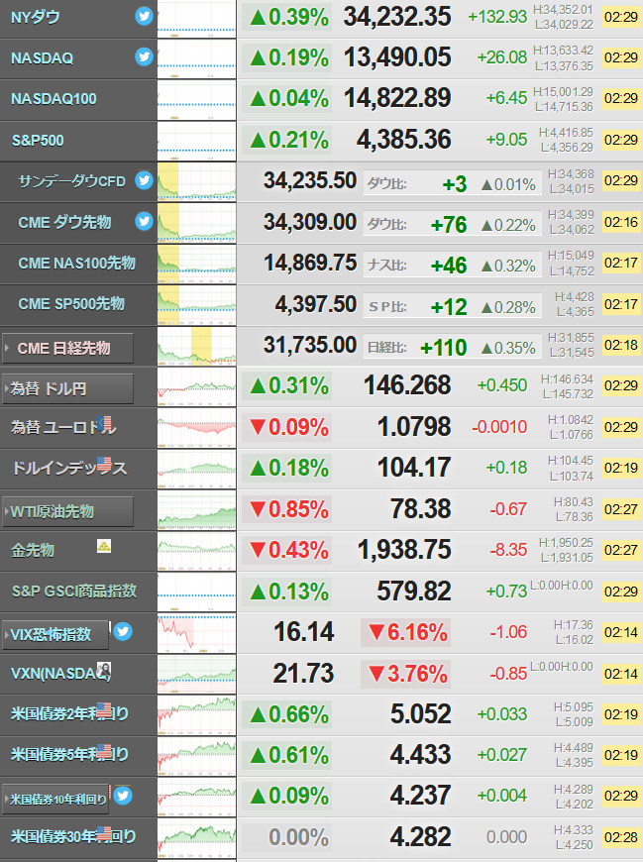The height and width of the screenshot is (862, 643).
Task: Expand the VIX恐怖指数 button
Action: coord(54,635)
